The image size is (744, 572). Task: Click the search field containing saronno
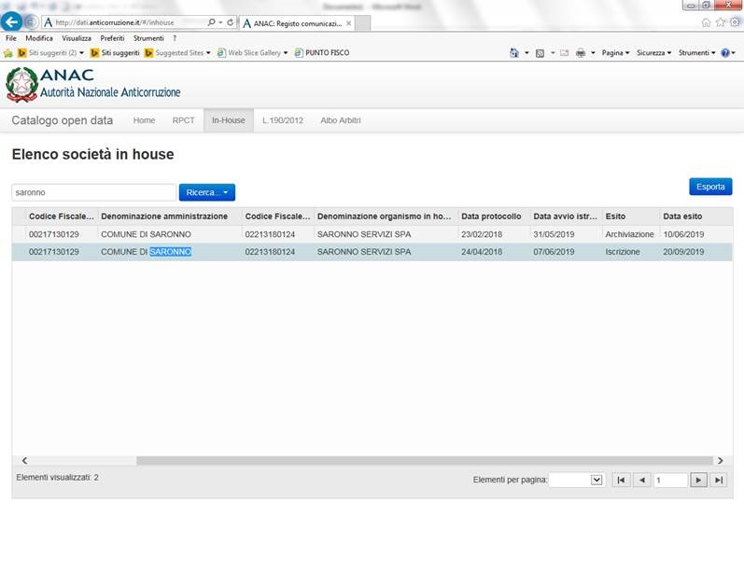click(x=93, y=192)
